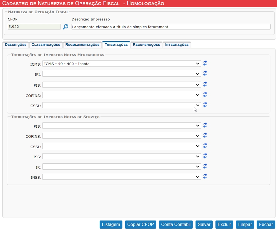Refresh the COFINS list under Notas Mercadorias

205,95
